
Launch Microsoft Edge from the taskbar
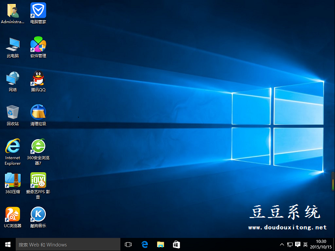(x=145, y=245)
